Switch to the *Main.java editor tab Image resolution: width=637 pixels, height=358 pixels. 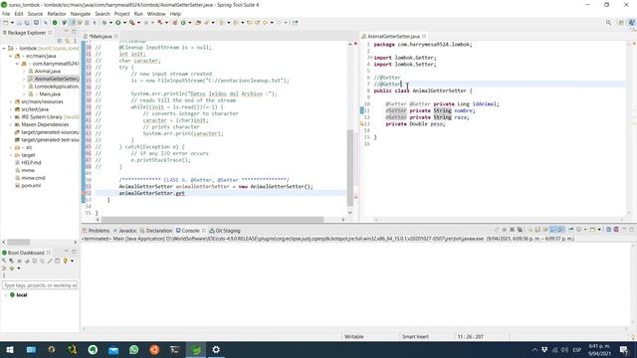100,36
